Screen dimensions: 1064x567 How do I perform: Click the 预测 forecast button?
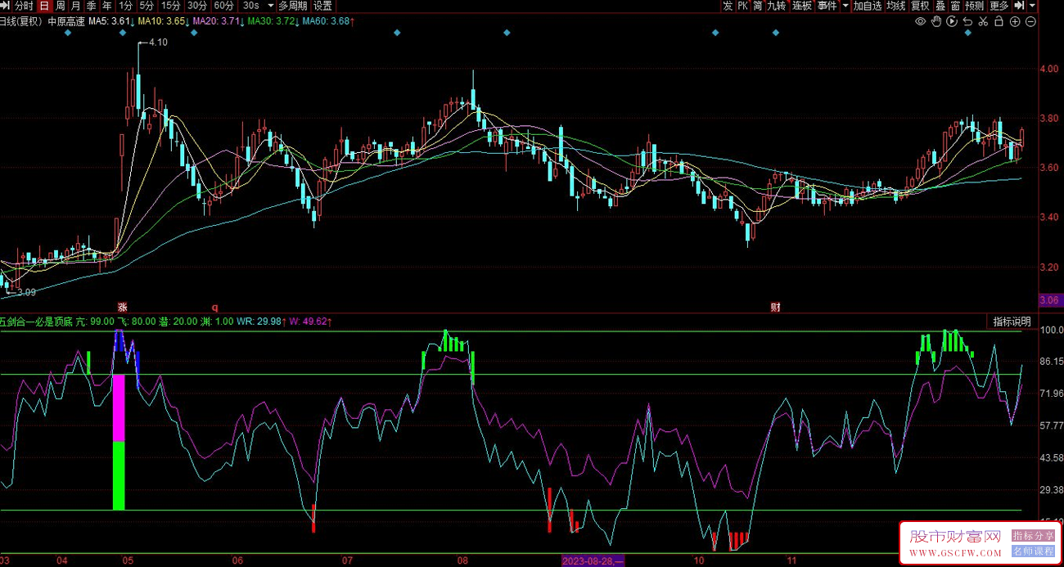(974, 6)
